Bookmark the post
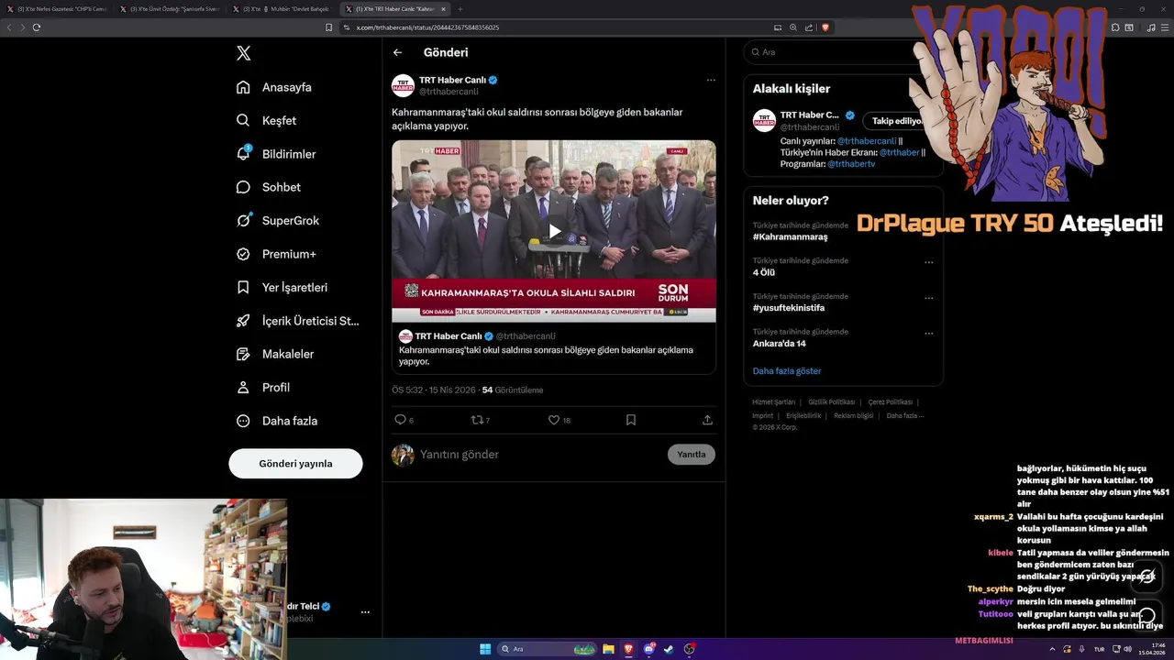Viewport: 1174px width, 660px height. pos(631,420)
